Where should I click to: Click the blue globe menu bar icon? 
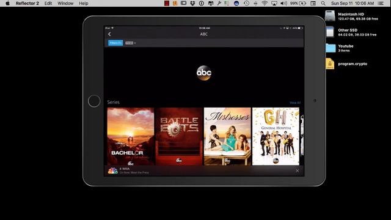[x=236, y=3]
